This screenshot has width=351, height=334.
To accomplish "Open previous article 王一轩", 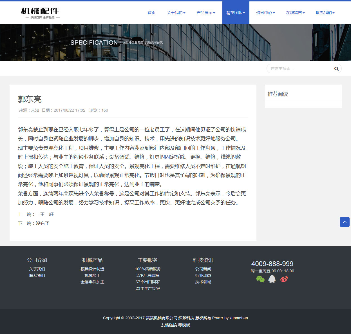I will 47,214.
